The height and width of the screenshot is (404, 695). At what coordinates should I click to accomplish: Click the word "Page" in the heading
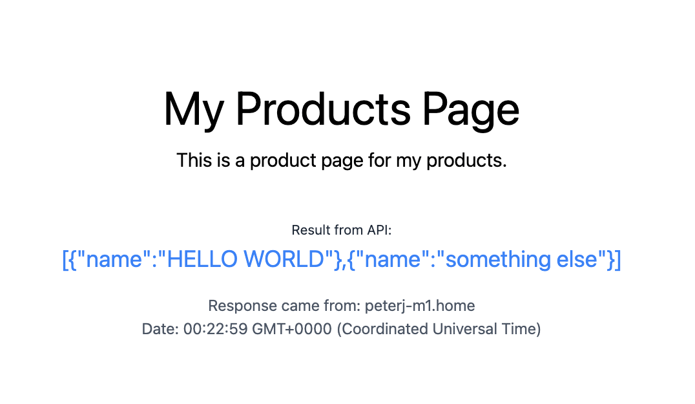click(x=471, y=109)
